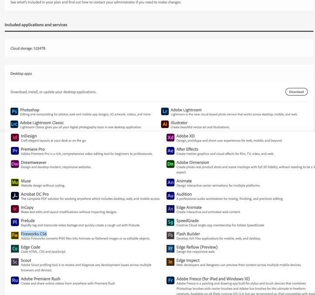The width and height of the screenshot is (315, 295).
Task: Click the Edge Inspect In icon
Action: (170, 262)
